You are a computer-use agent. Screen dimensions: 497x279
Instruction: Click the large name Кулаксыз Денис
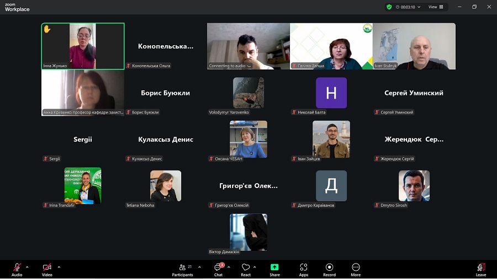tap(166, 139)
